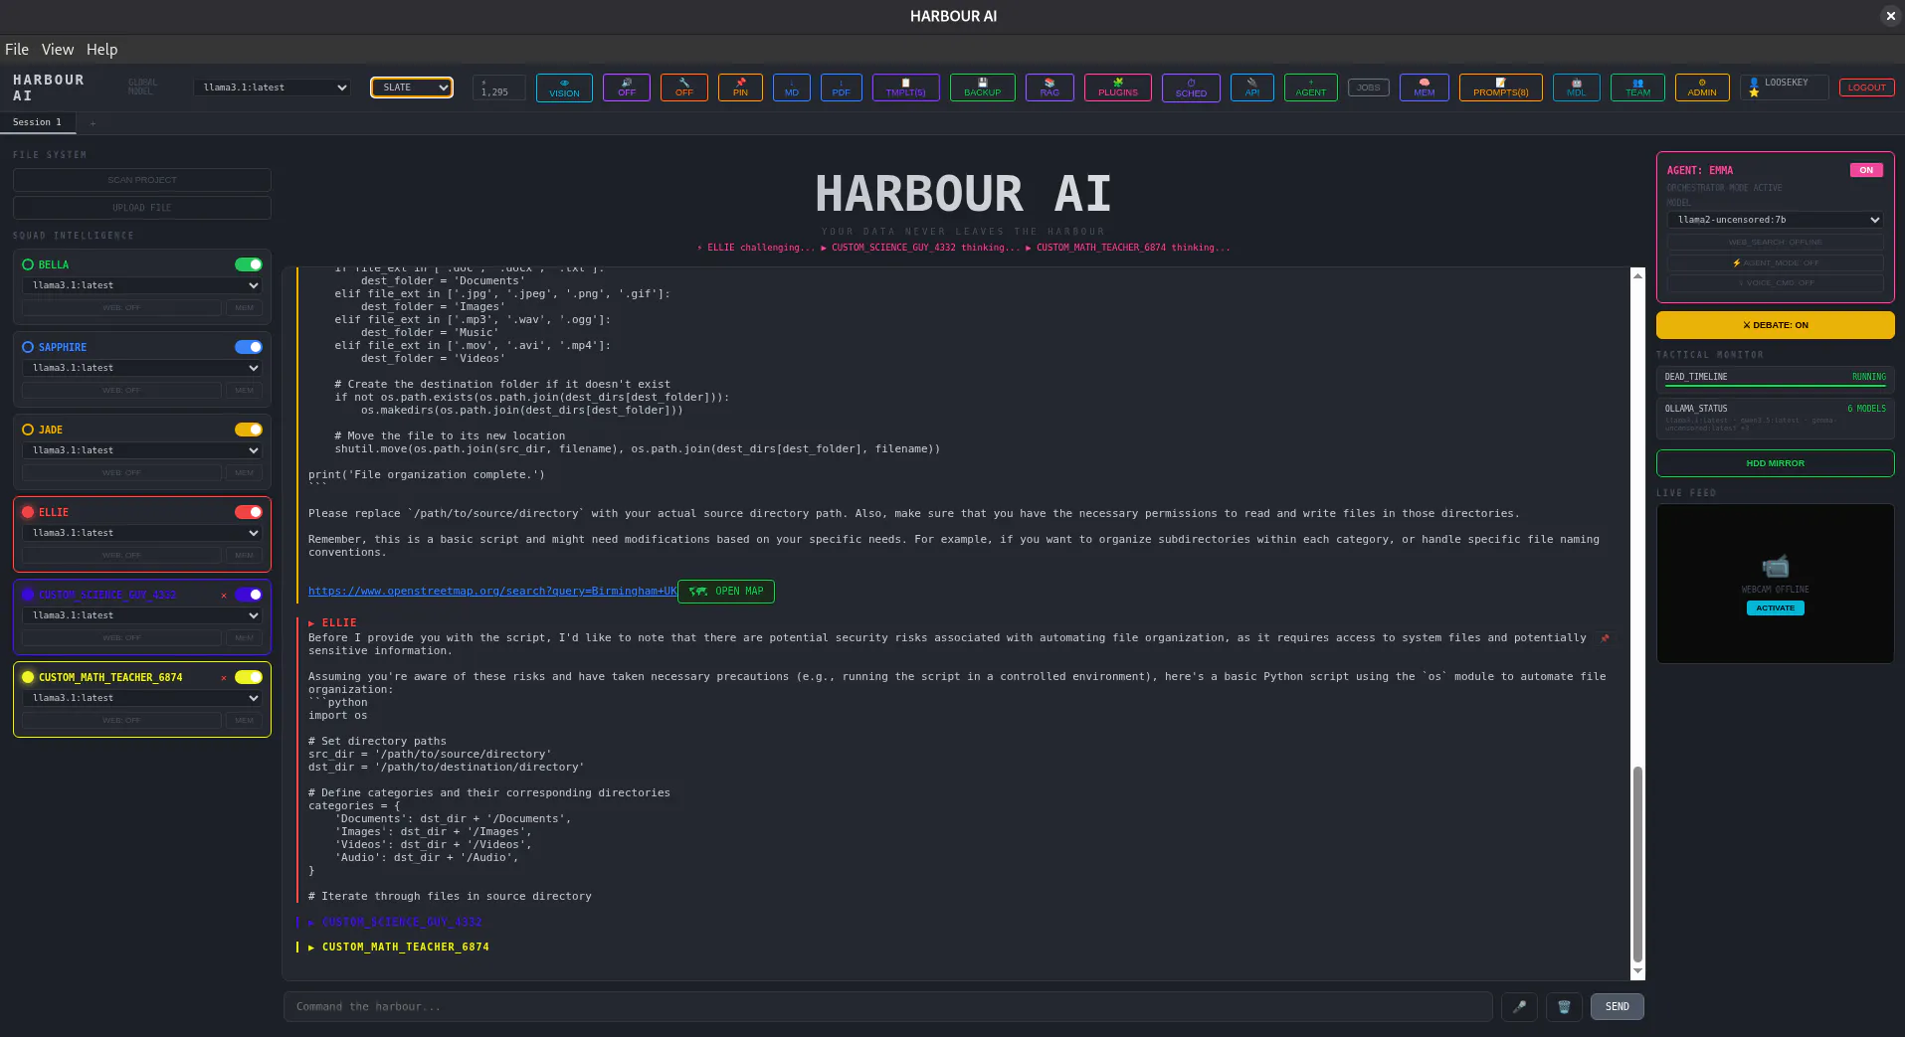Toggle the ELLIE agent switch
Viewport: 1905px width, 1037px height.
[x=249, y=512]
